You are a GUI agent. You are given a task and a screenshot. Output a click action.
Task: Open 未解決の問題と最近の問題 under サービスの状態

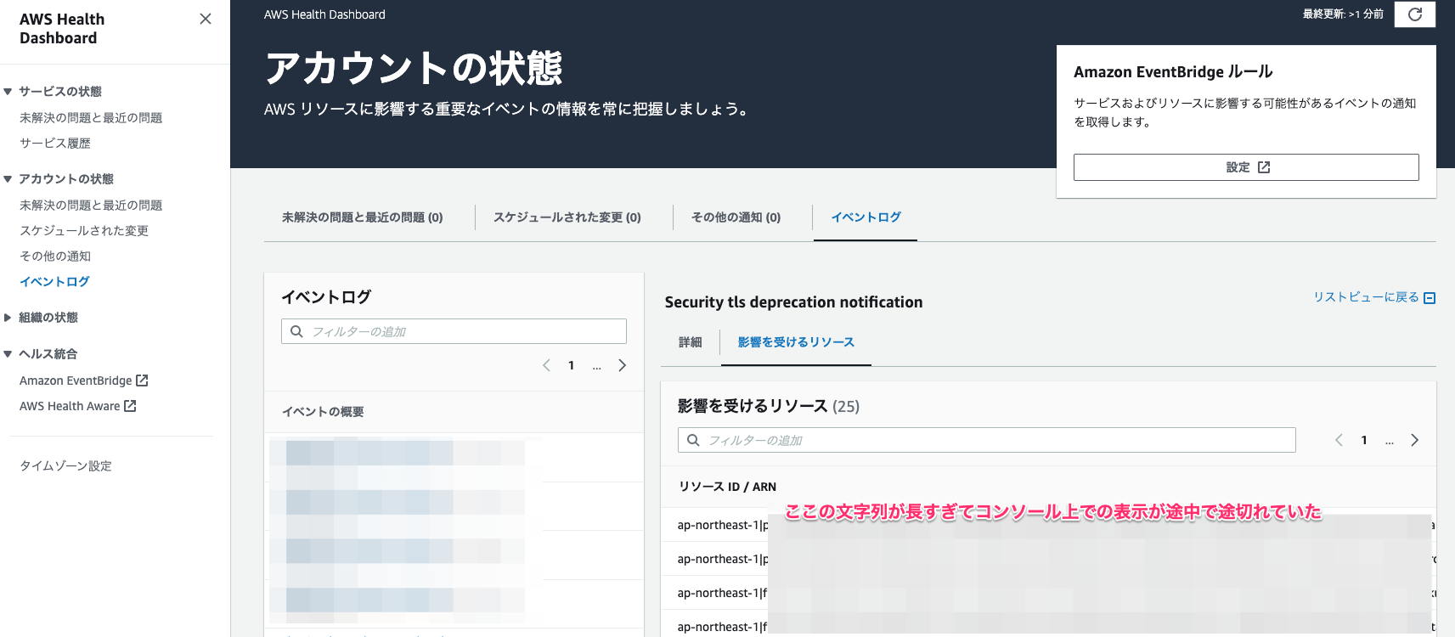(91, 117)
